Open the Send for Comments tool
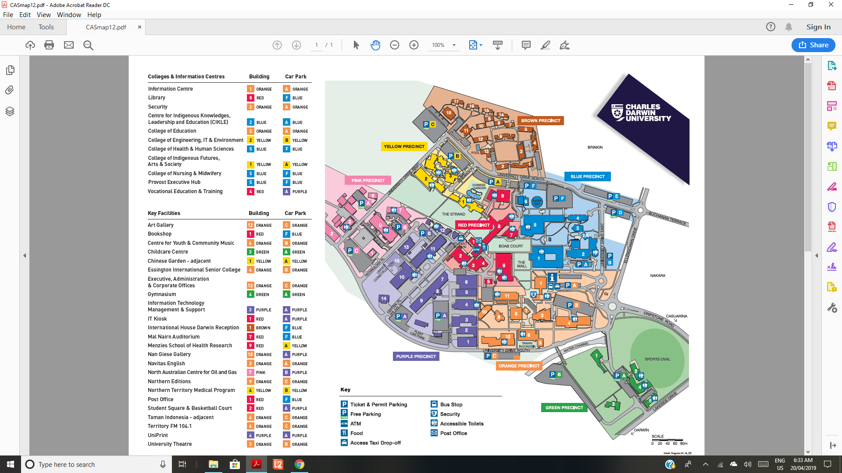Screen dimensions: 842x473 click(x=832, y=287)
